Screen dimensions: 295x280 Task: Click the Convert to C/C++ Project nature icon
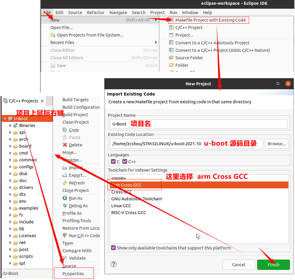pyautogui.click(x=171, y=50)
